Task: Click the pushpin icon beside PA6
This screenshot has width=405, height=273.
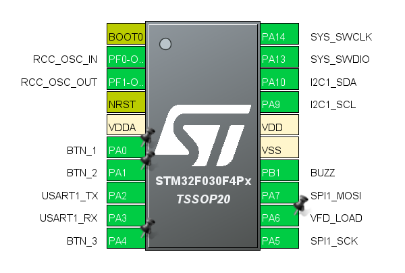Action: (x=300, y=205)
